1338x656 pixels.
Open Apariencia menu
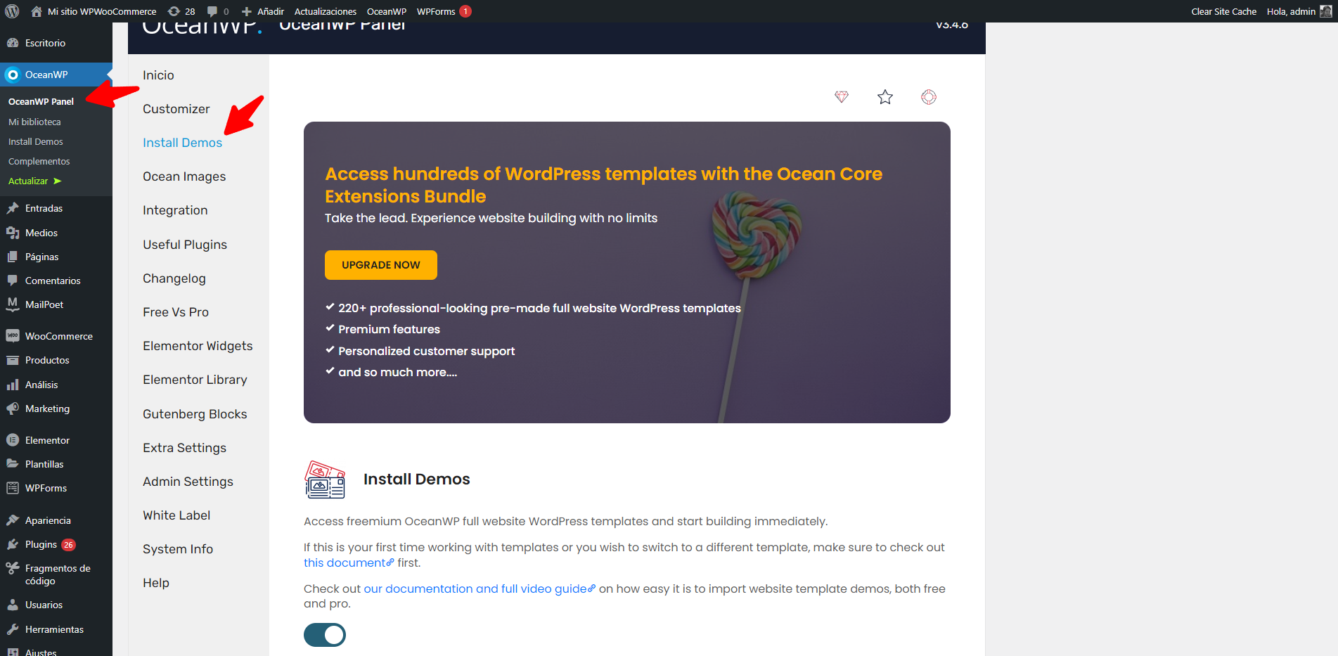[x=48, y=520]
